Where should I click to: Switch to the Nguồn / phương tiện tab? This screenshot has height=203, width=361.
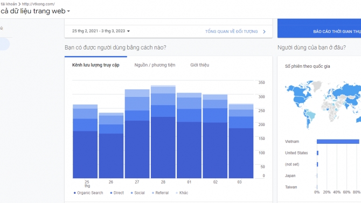tap(155, 65)
